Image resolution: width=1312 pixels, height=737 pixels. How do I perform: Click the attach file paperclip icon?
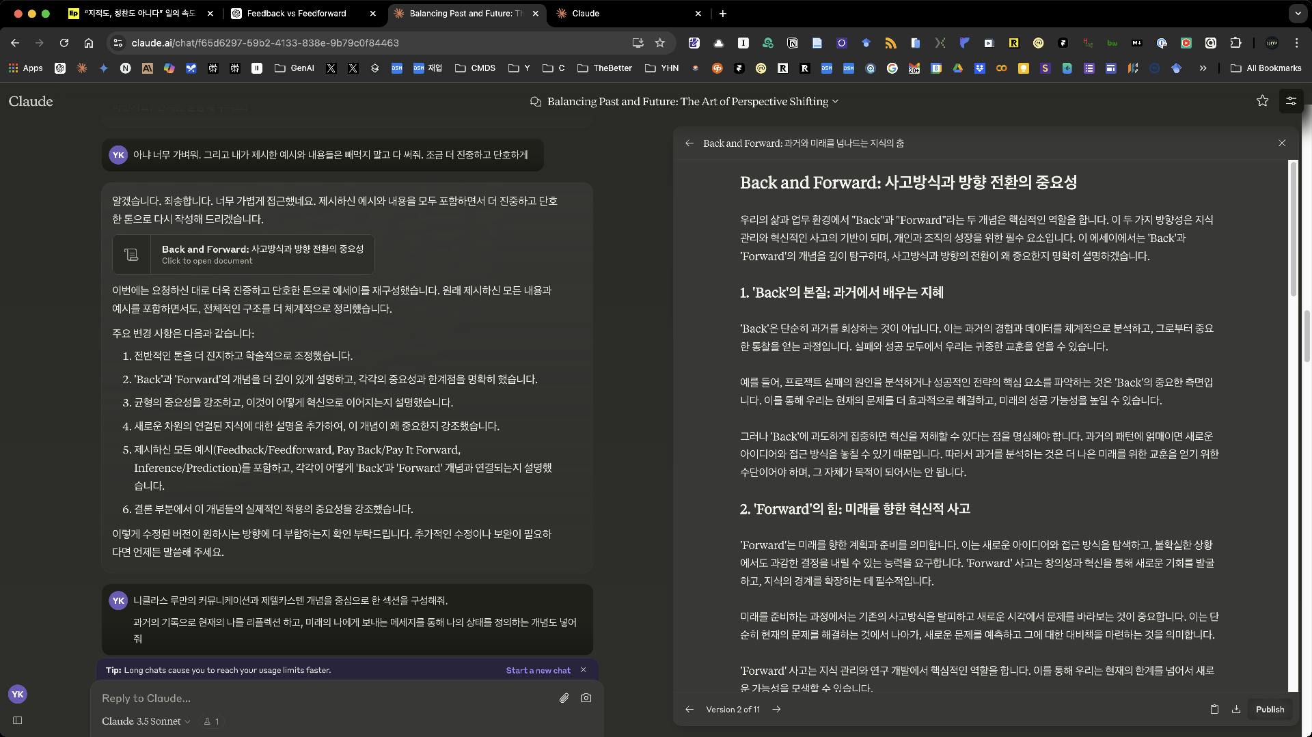[x=564, y=698]
